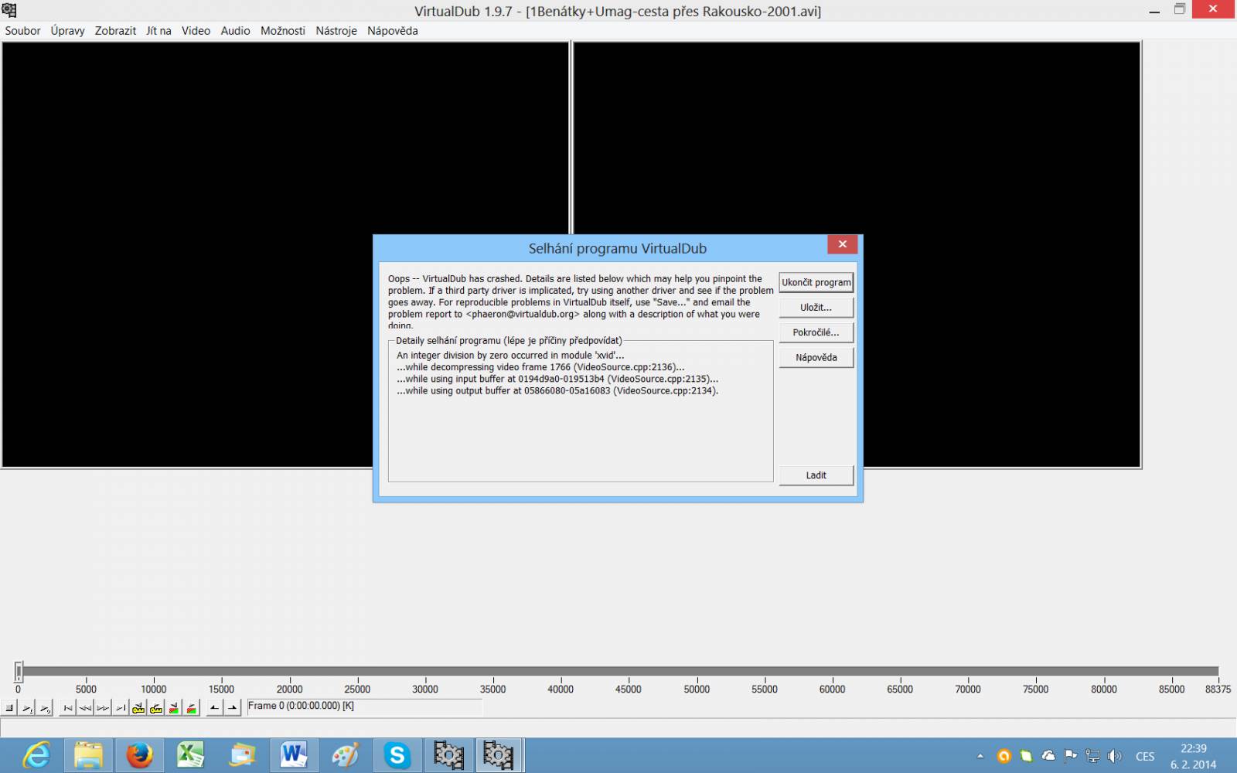
Task: Set selection start mark-in
Action: (215, 707)
